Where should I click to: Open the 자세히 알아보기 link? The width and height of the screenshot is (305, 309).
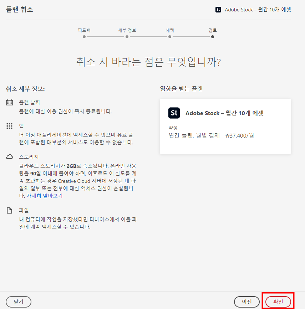tap(45, 196)
